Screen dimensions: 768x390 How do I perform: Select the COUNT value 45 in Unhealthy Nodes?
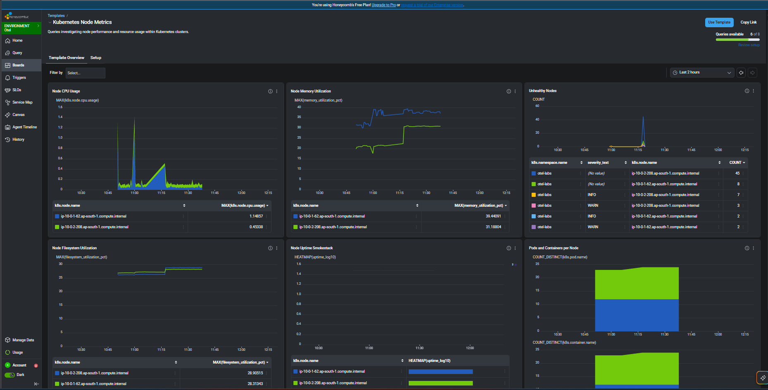click(737, 173)
